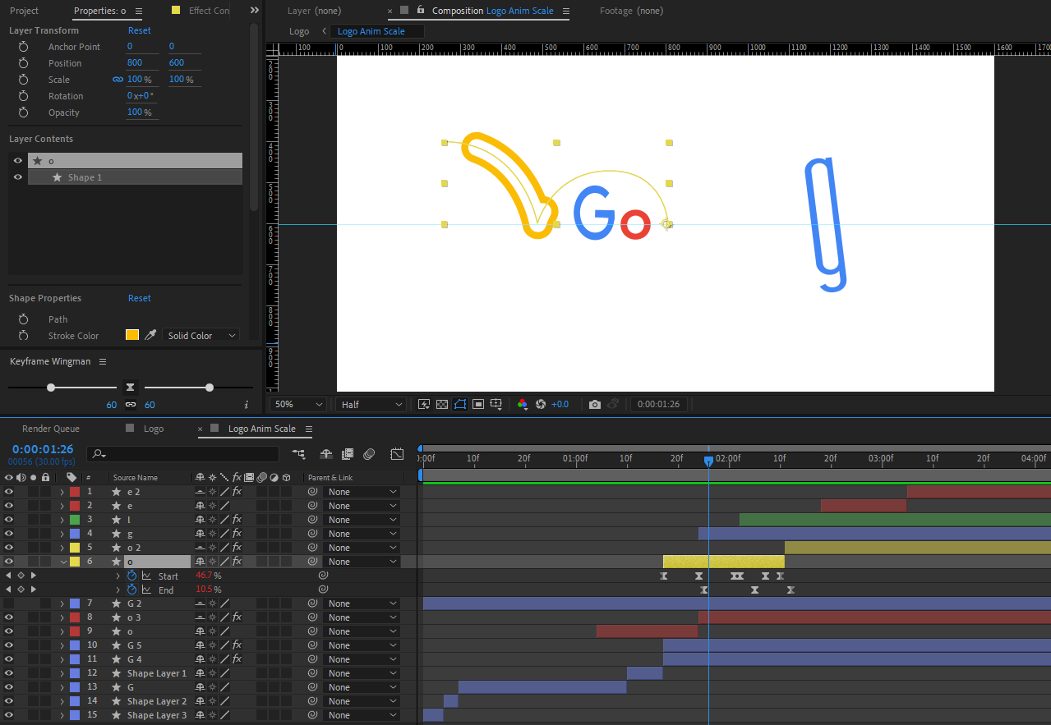This screenshot has height=725, width=1051.
Task: Expand the Start property twirl arrow
Action: (x=118, y=576)
